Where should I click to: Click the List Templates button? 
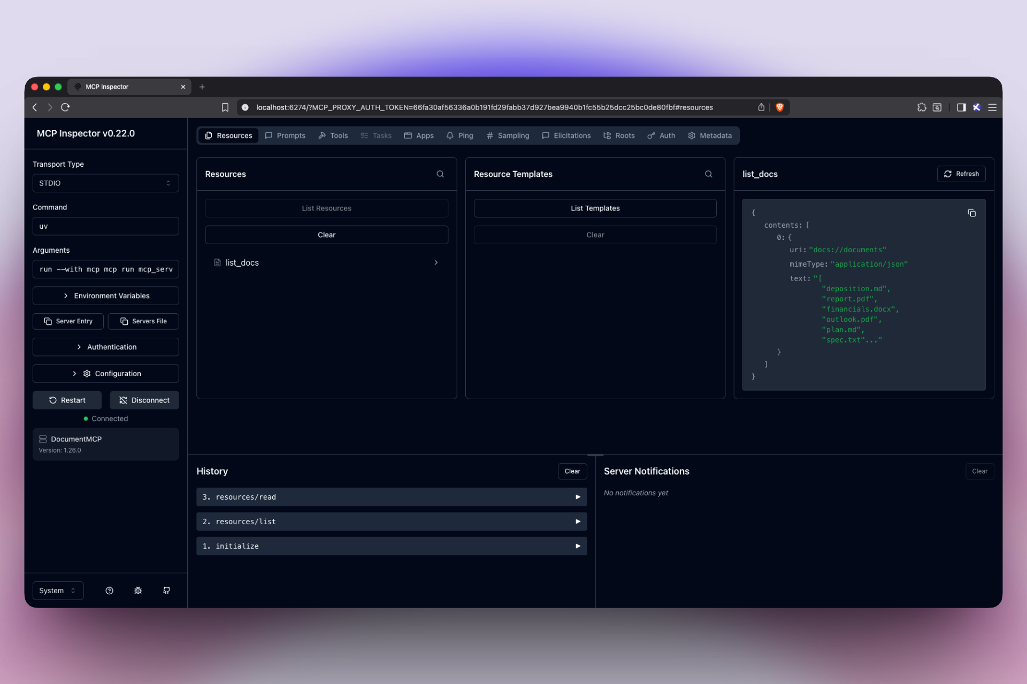pos(595,208)
